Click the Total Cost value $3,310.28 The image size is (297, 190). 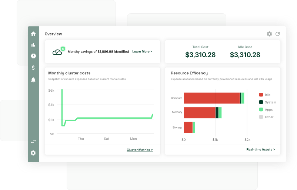[x=200, y=55]
